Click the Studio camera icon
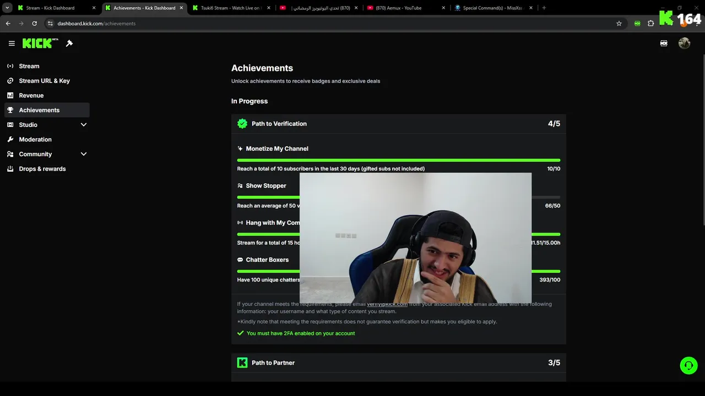Viewport: 705px width, 396px height. 10,125
